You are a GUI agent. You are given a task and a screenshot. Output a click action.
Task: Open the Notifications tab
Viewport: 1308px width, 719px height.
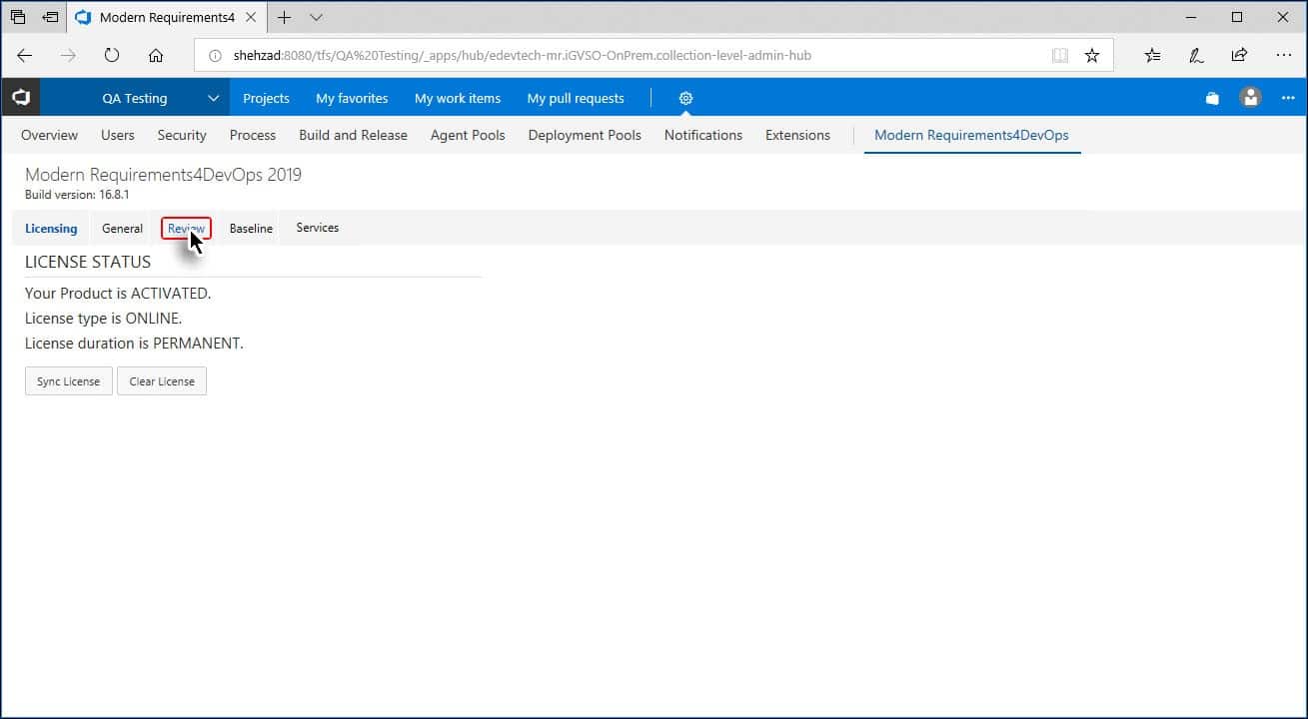tap(703, 135)
